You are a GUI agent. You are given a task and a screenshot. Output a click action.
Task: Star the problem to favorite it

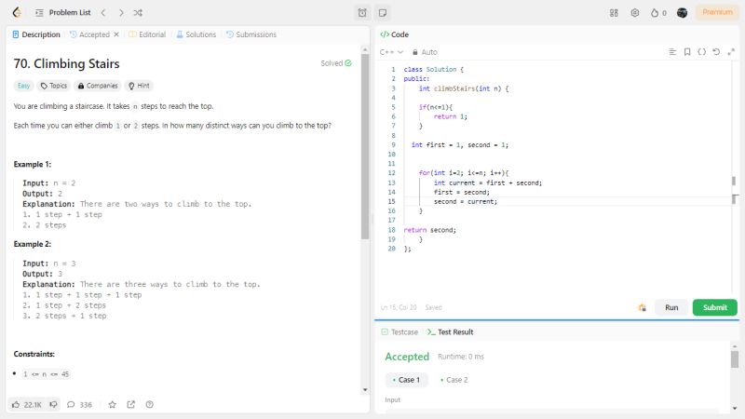click(x=113, y=404)
